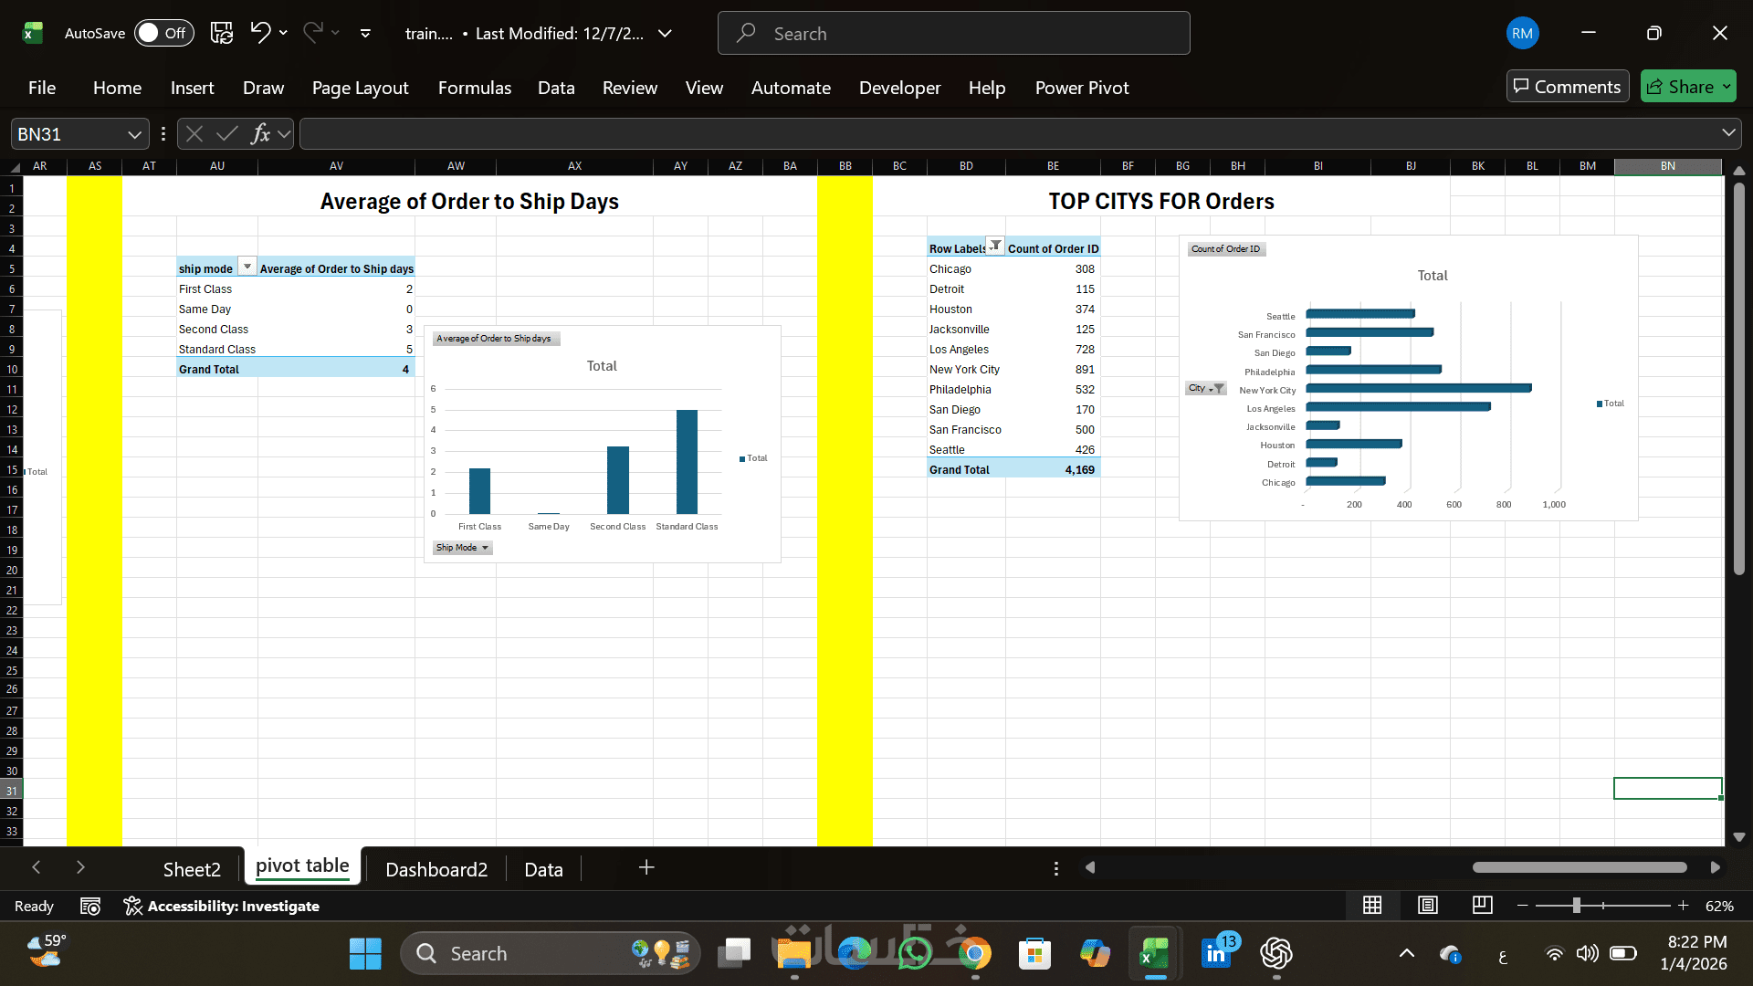Click the Undo arrow icon

pyautogui.click(x=260, y=33)
